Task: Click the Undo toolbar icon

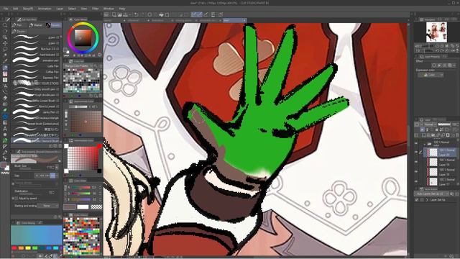Action: pyautogui.click(x=136, y=14)
